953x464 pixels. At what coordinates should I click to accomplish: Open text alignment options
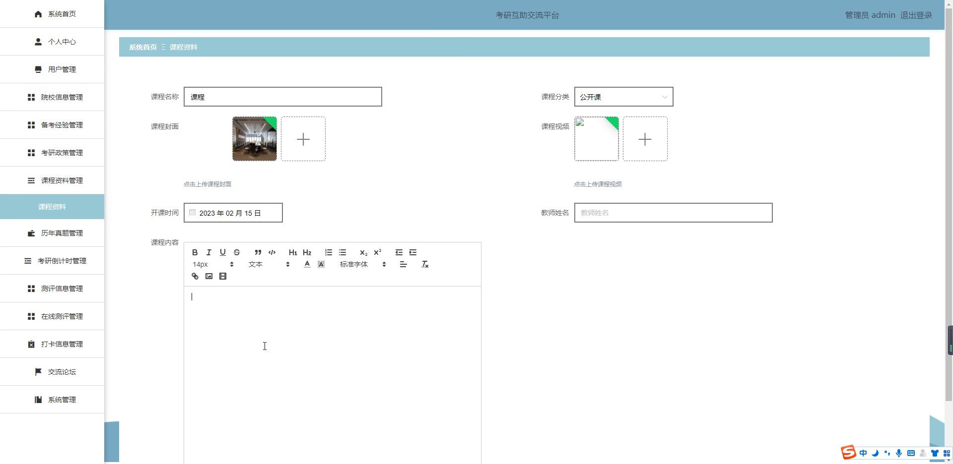403,264
